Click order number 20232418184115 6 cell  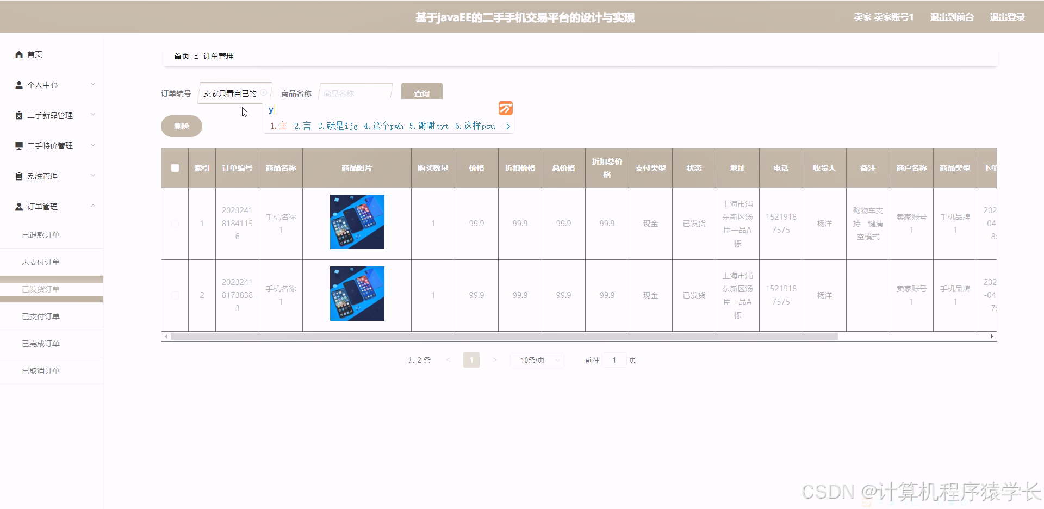[x=237, y=224]
